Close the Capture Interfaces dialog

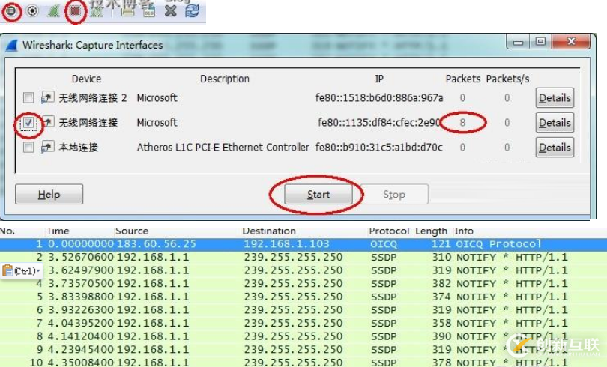coord(571,41)
